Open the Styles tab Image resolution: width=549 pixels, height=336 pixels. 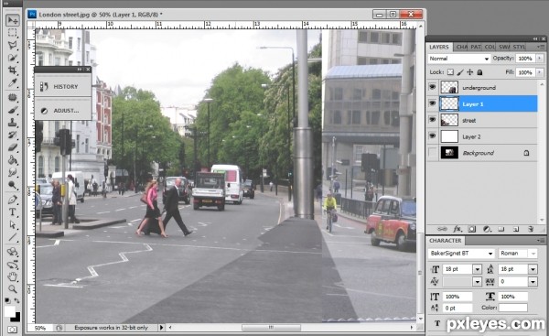pyautogui.click(x=519, y=47)
